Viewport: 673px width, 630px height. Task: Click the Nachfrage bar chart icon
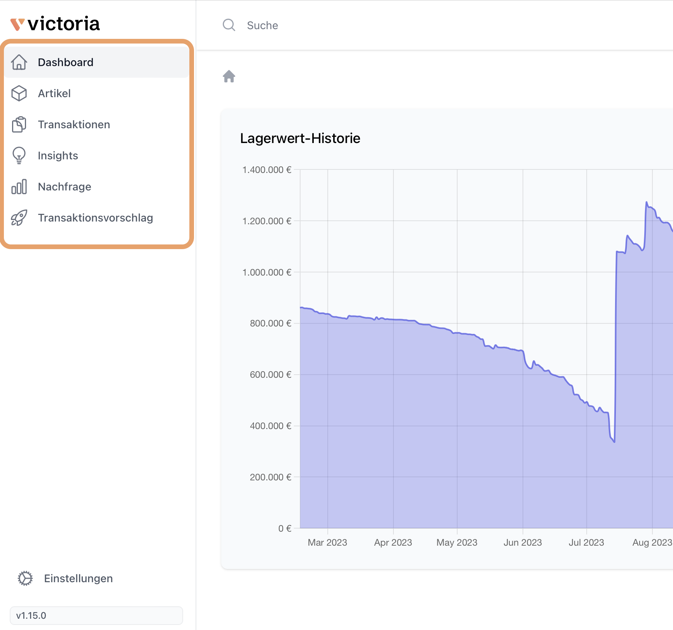[19, 187]
